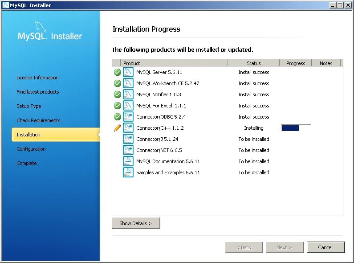Click the MySQL Workbench CE 5.2.47 product icon

(128, 83)
